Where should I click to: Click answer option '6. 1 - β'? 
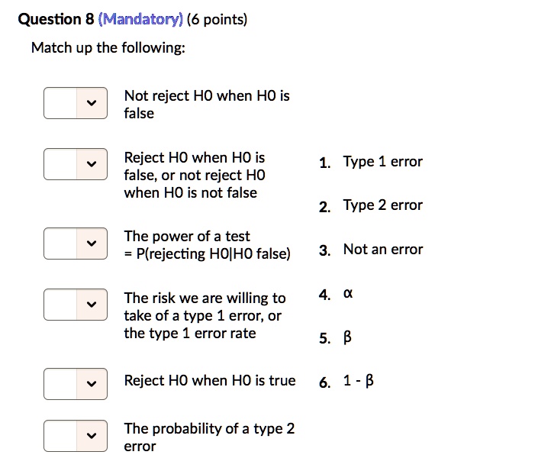click(346, 382)
